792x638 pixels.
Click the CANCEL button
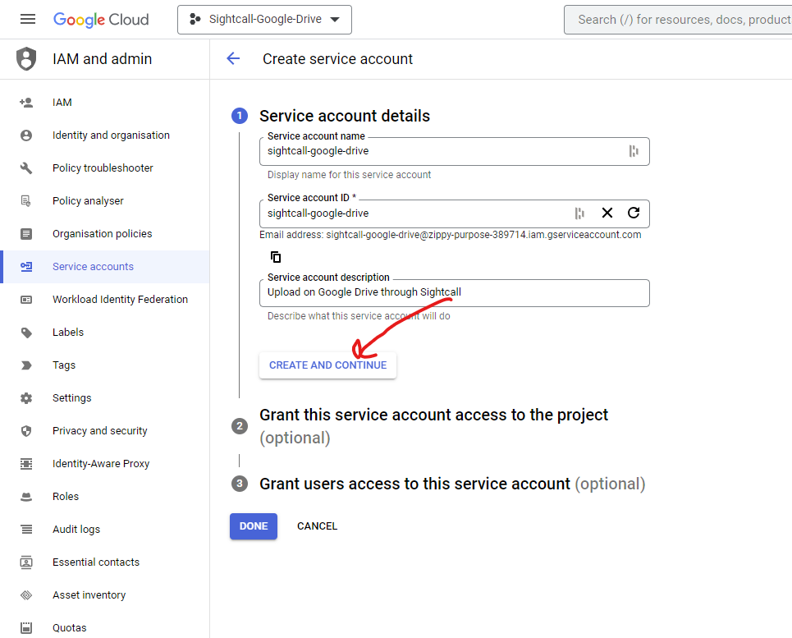317,526
